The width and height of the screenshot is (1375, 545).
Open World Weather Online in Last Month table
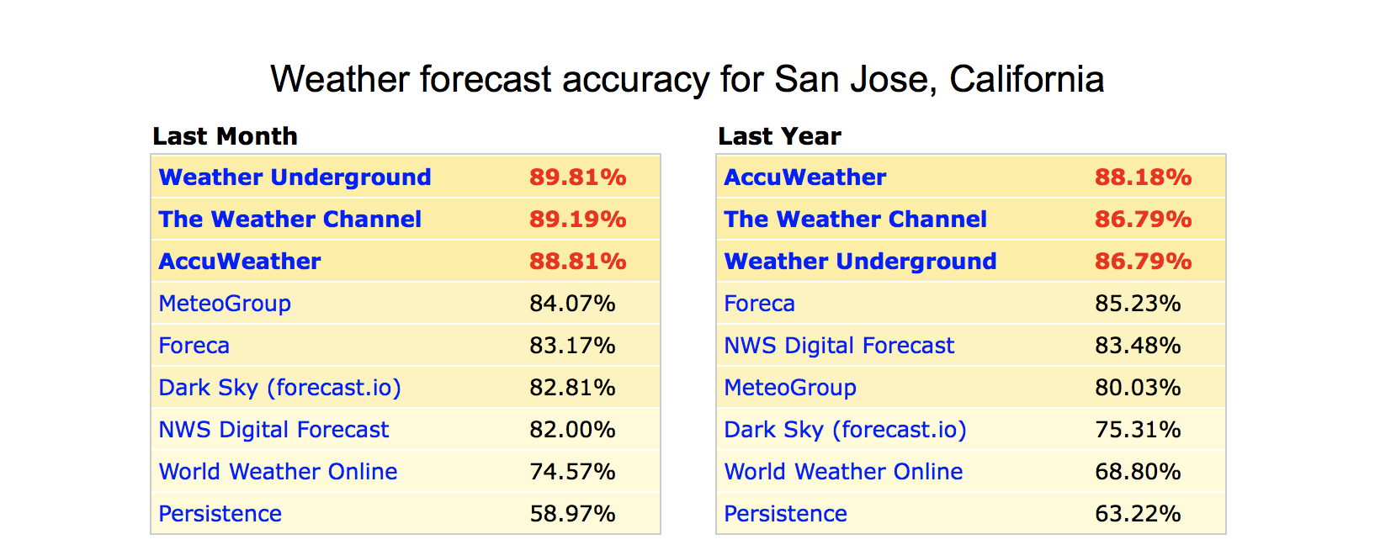[x=278, y=472]
